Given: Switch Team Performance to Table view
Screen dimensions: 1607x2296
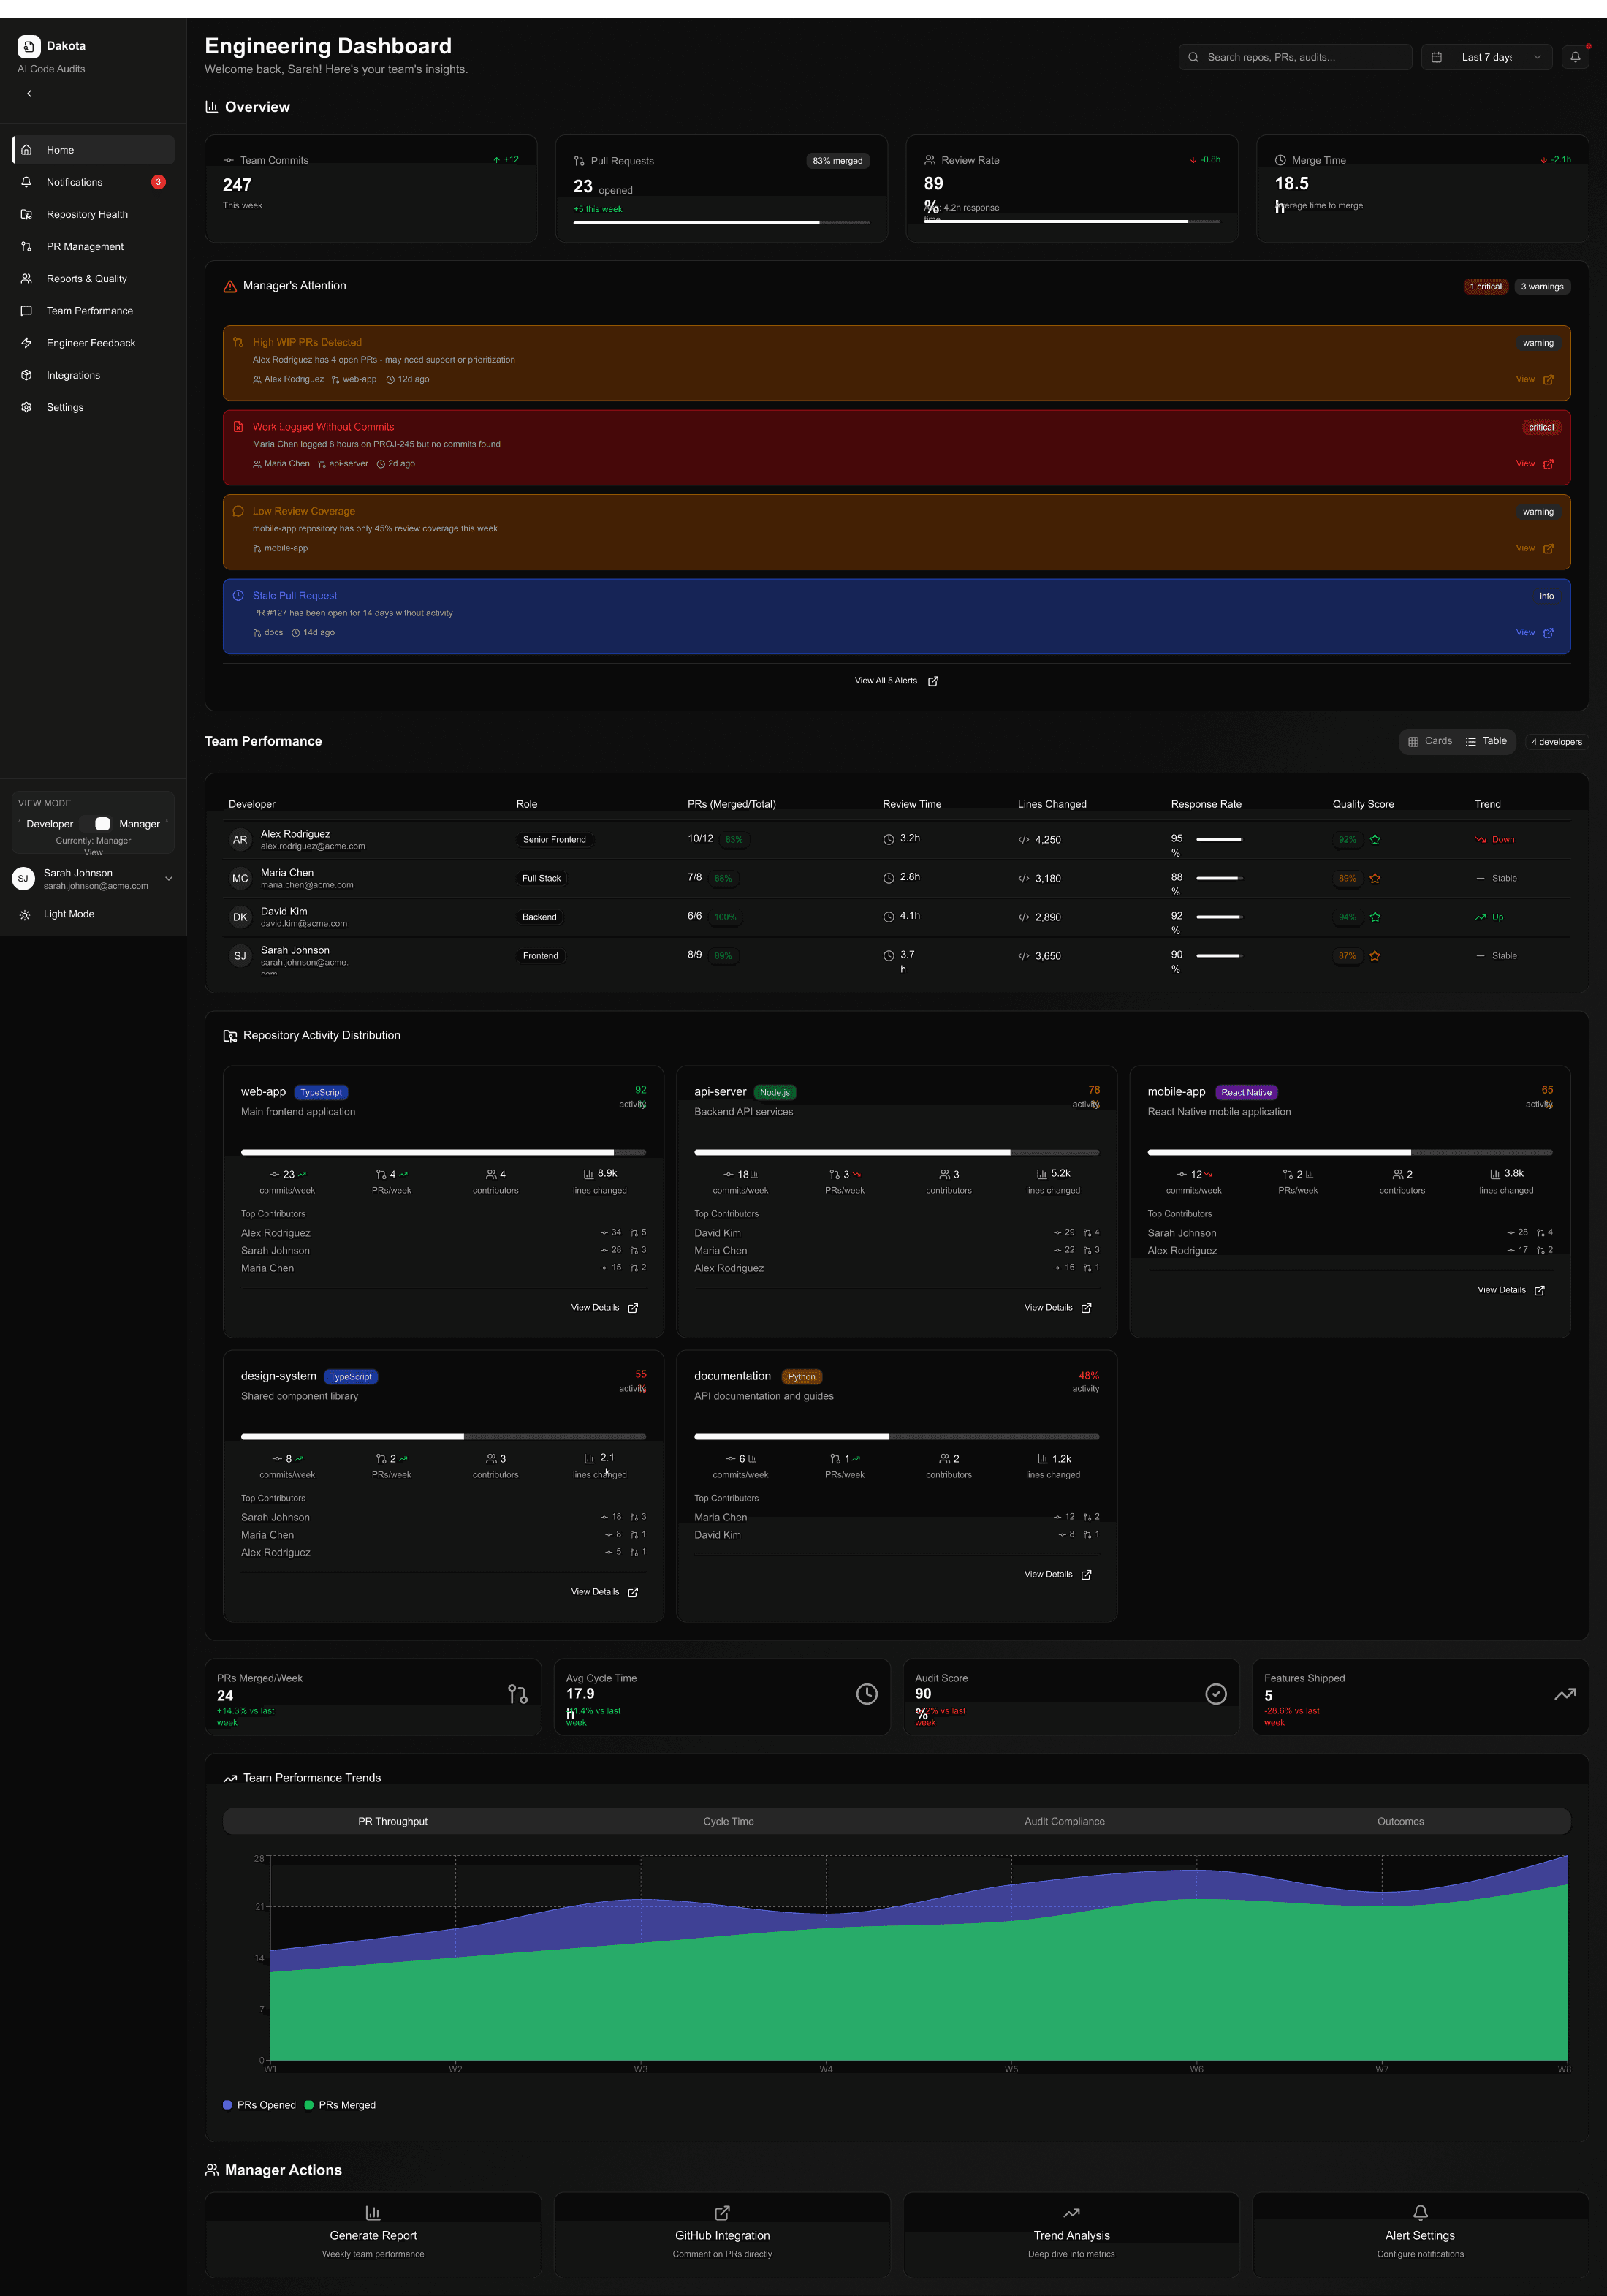Looking at the screenshot, I should 1486,741.
